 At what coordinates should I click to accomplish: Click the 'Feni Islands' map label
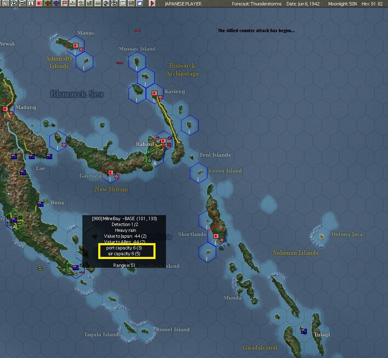215,155
